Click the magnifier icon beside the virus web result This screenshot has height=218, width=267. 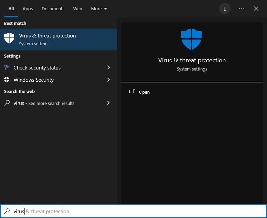tap(7, 103)
